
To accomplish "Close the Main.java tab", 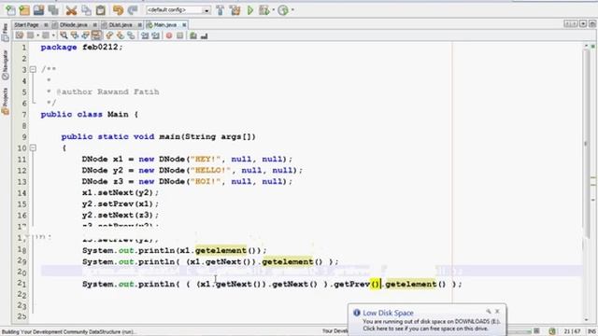I will point(184,25).
